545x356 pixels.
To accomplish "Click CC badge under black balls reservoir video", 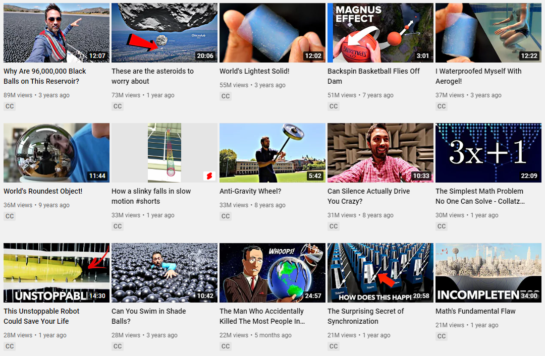I will coord(10,106).
